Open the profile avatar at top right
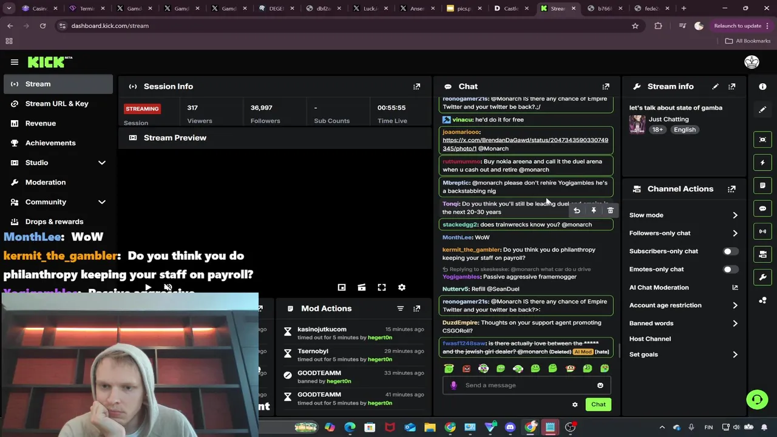777x437 pixels. (x=752, y=62)
